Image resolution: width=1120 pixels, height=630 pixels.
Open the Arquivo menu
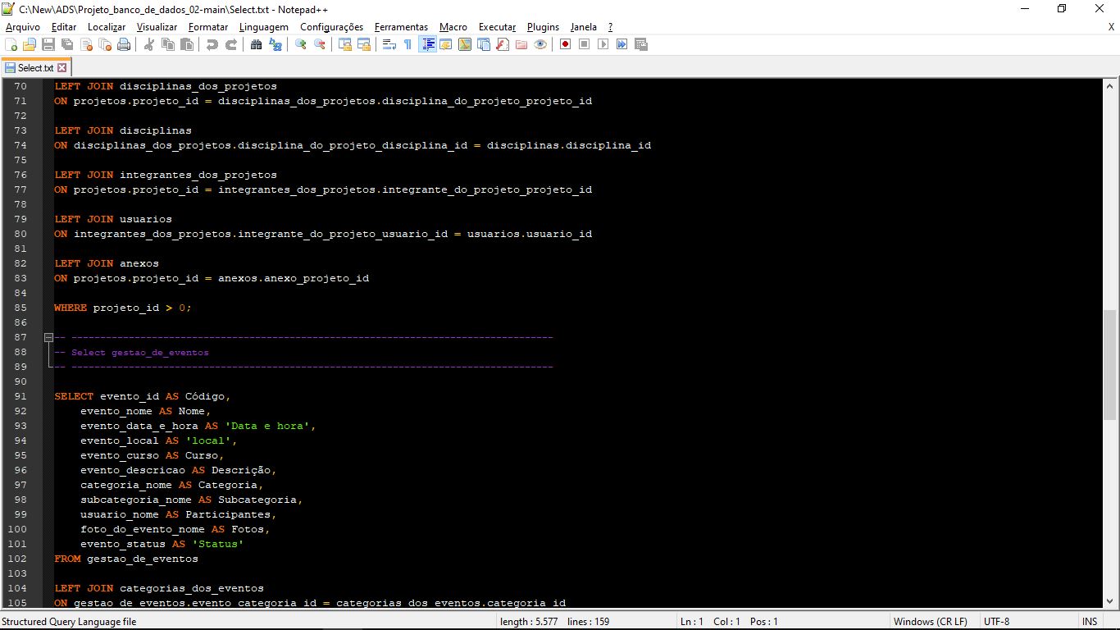(23, 27)
